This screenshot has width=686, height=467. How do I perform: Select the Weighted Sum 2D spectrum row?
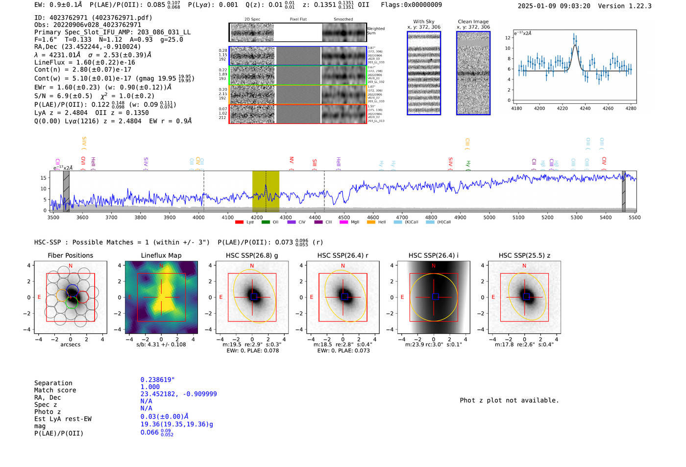click(297, 32)
